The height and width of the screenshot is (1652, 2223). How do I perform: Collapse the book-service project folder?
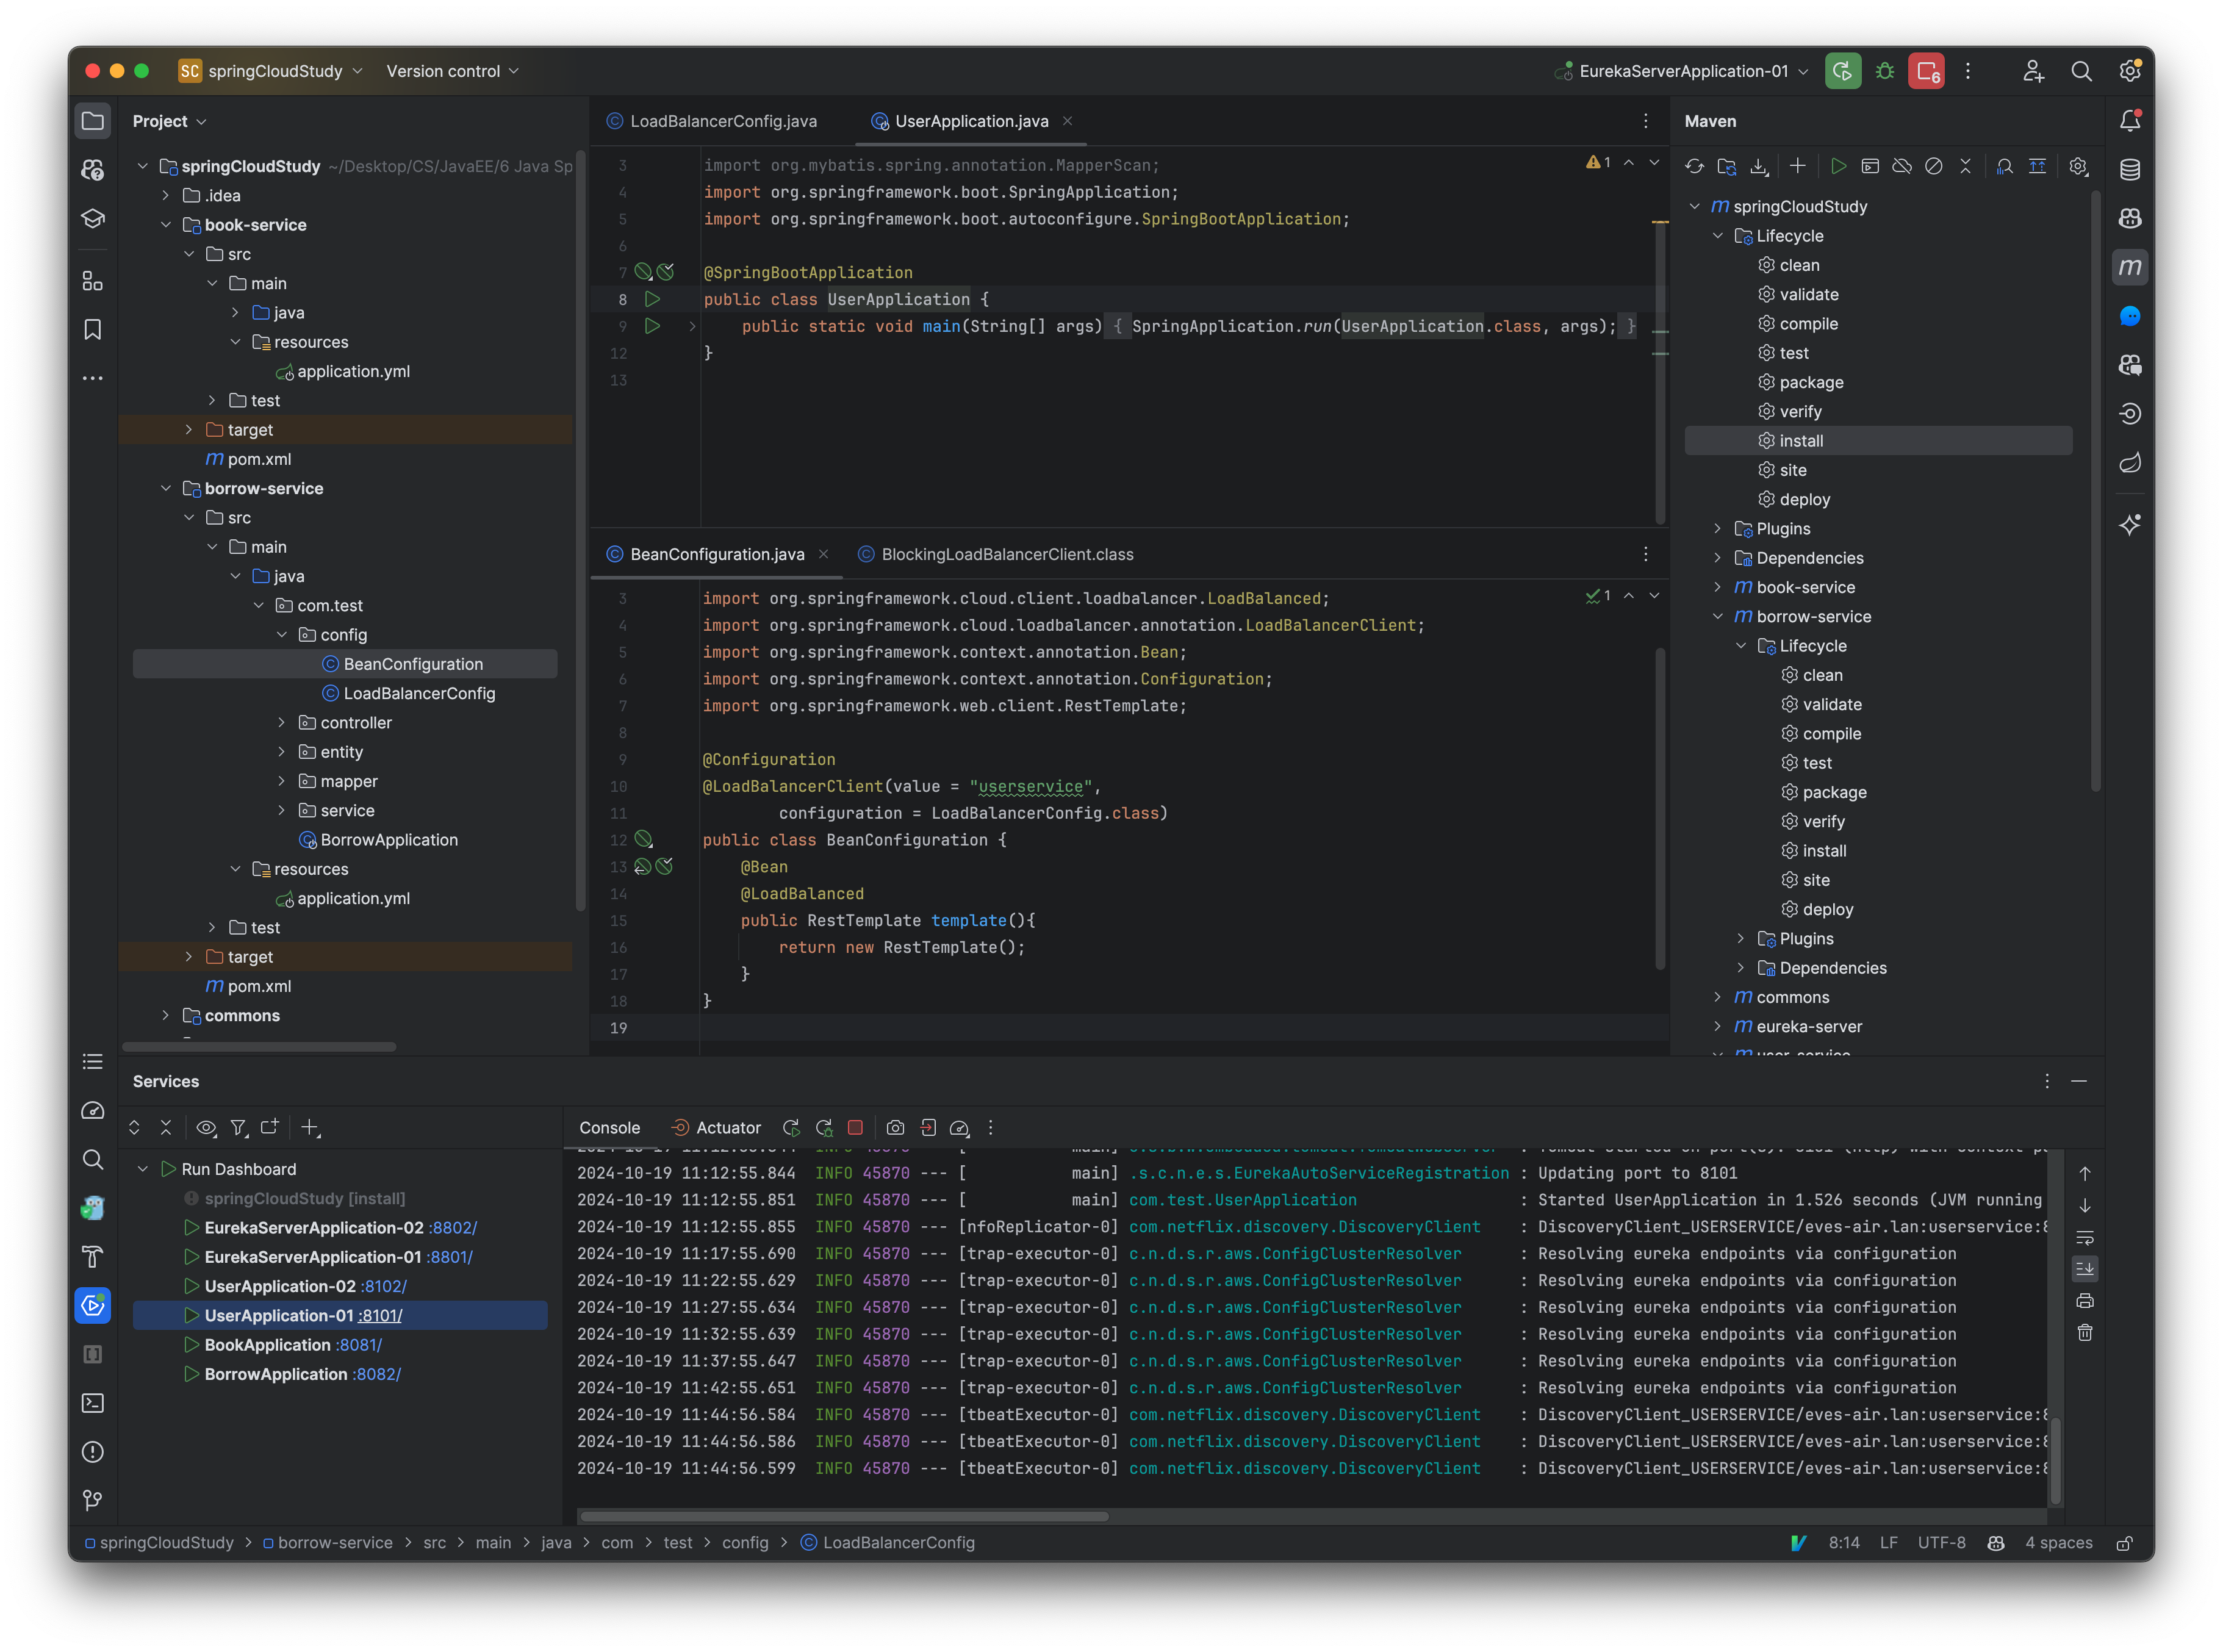point(167,224)
